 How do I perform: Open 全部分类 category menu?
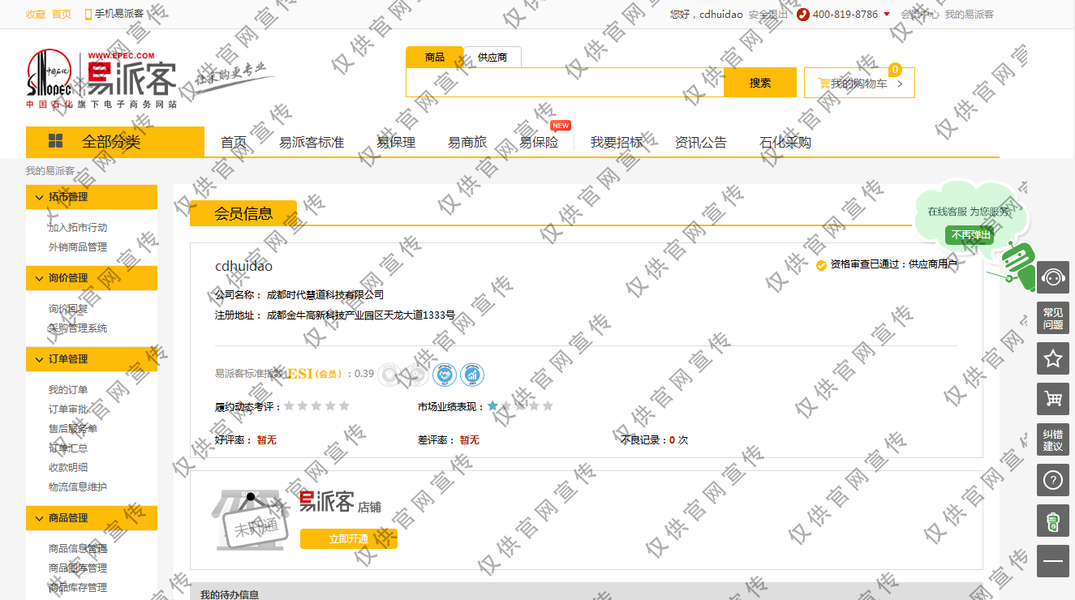[x=115, y=142]
